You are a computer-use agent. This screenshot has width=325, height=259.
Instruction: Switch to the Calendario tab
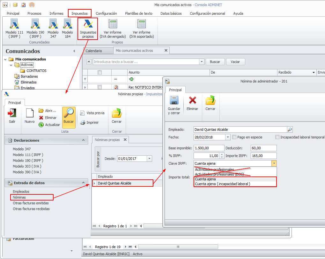coord(94,51)
